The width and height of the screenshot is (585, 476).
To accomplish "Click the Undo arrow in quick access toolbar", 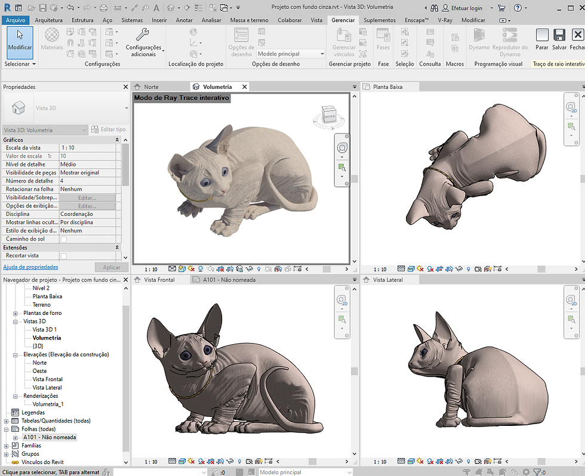I will point(70,8).
